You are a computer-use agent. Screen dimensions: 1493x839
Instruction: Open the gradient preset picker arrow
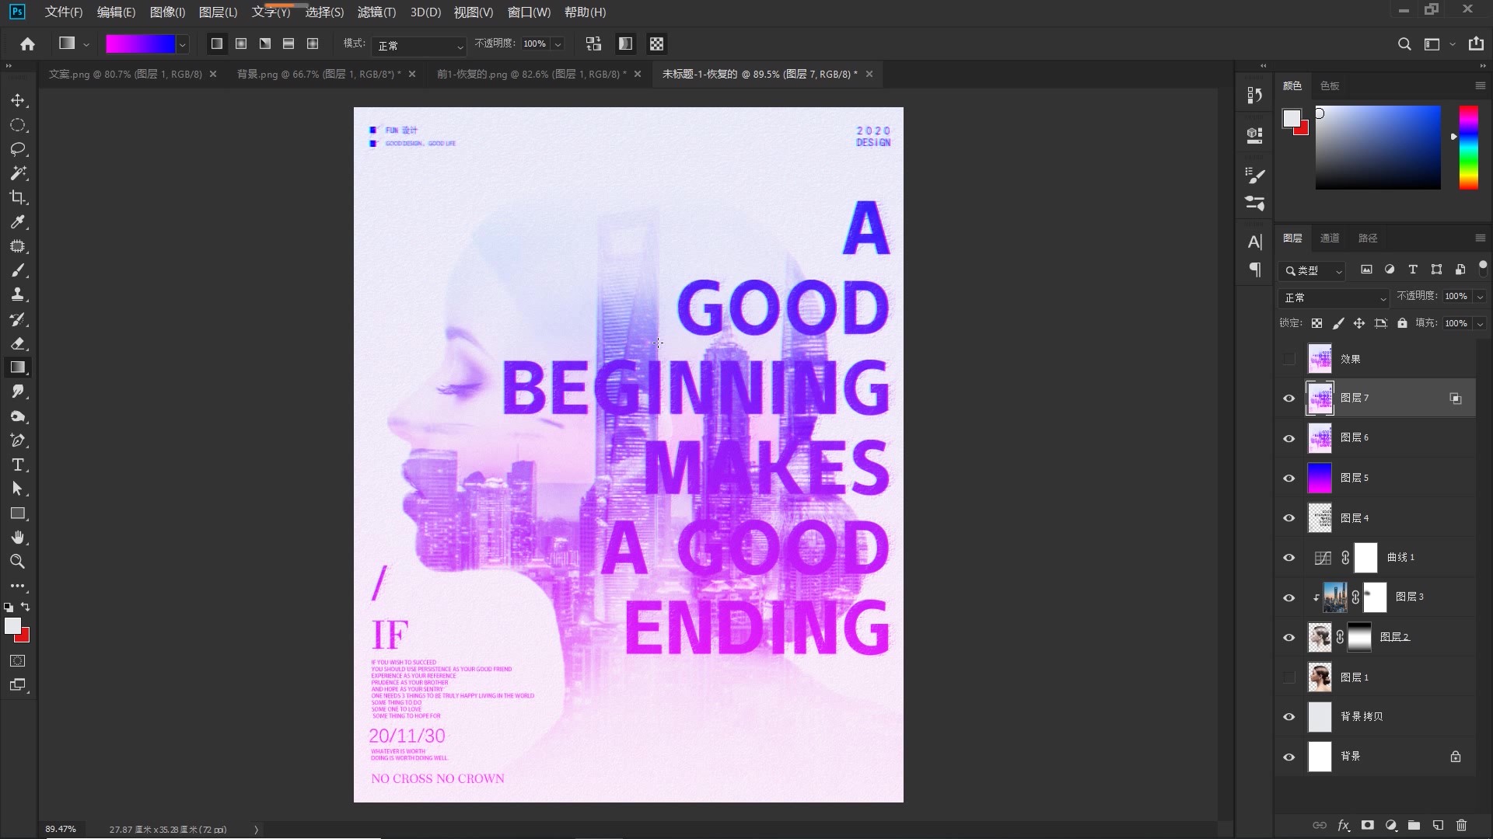pos(183,45)
